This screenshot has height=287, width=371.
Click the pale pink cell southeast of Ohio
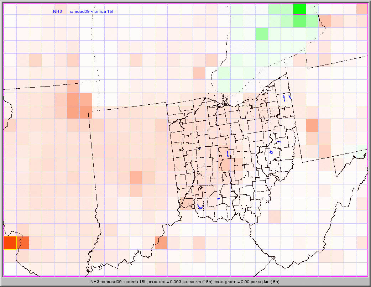click(274, 216)
